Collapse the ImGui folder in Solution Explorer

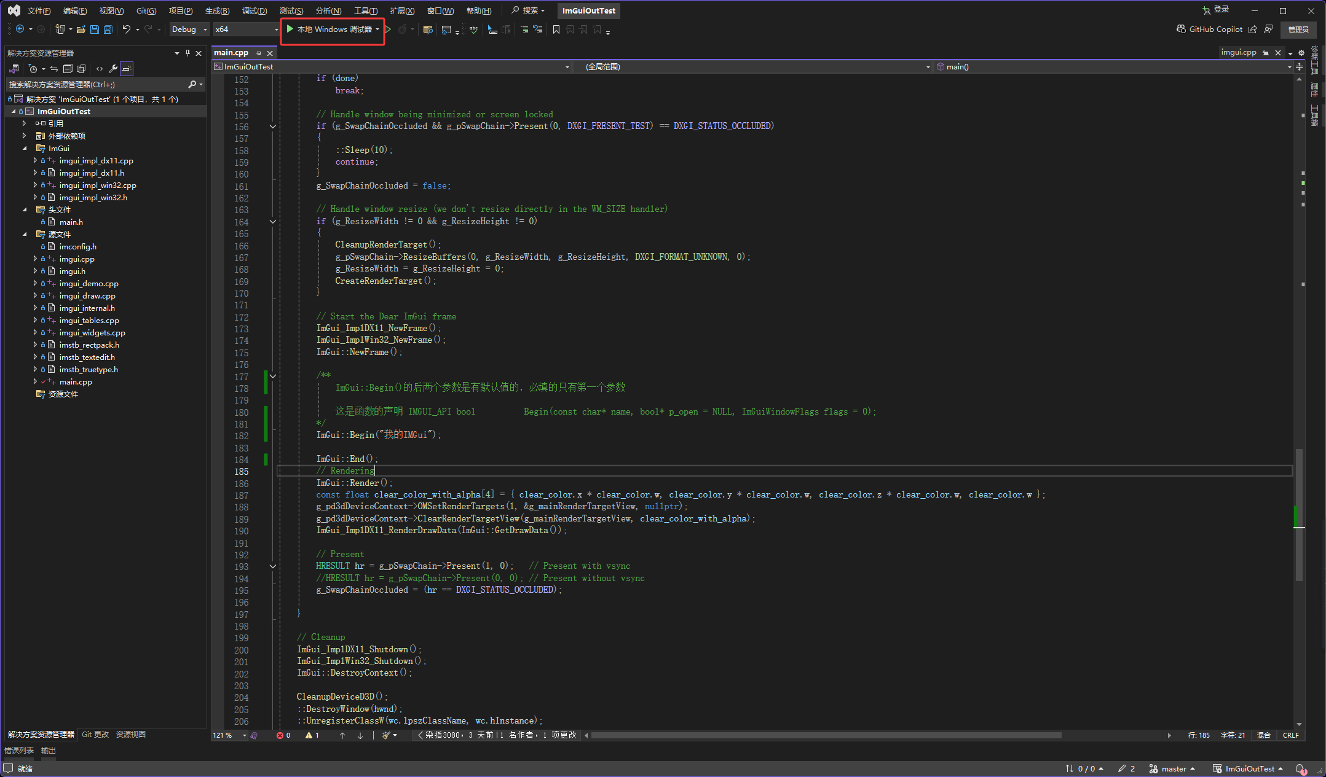click(25, 148)
